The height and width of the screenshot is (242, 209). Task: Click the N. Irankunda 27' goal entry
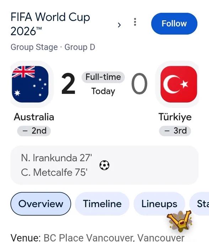pos(57,158)
